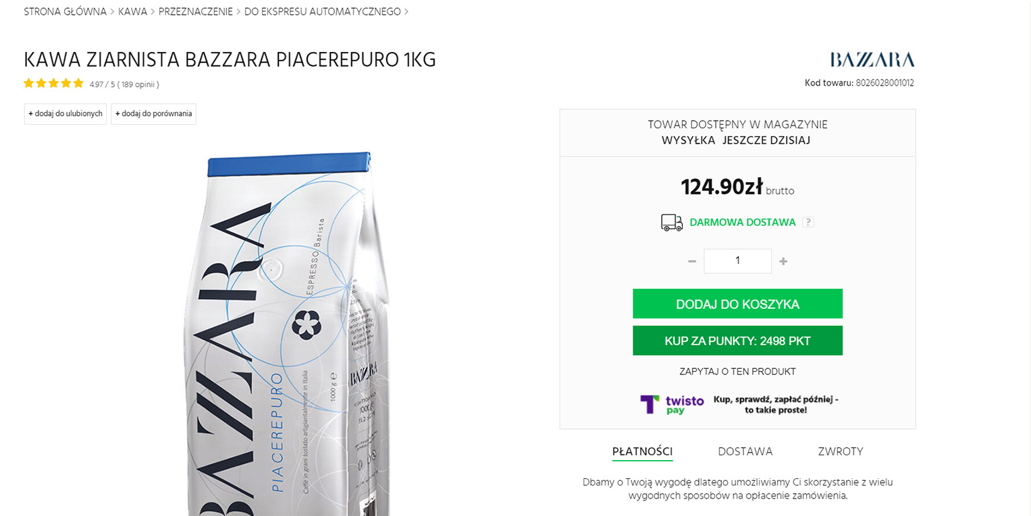Click the first rating star
The image size is (1031, 516).
(28, 83)
